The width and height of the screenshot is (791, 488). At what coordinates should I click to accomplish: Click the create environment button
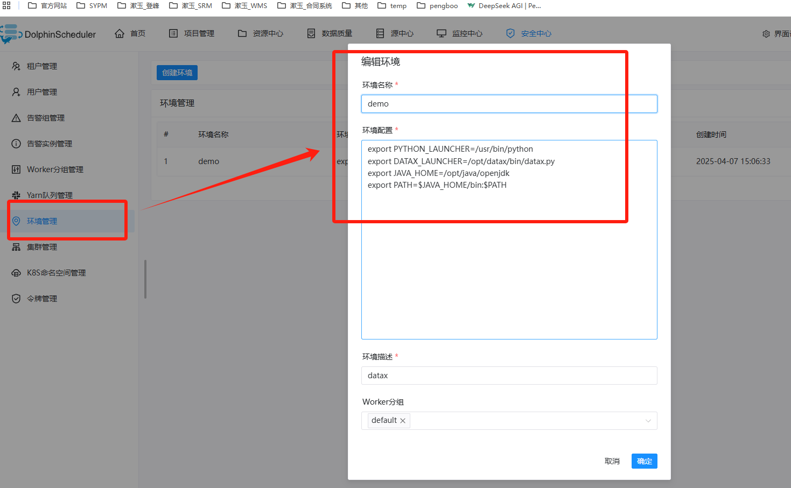[x=177, y=73]
